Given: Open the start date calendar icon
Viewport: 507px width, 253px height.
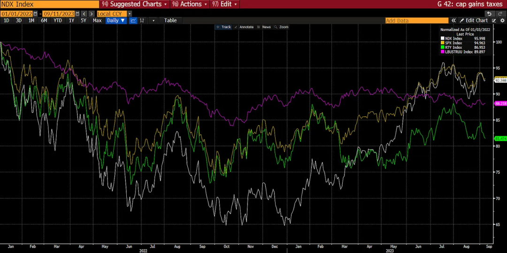Looking at the screenshot, I should pyautogui.click(x=35, y=14).
